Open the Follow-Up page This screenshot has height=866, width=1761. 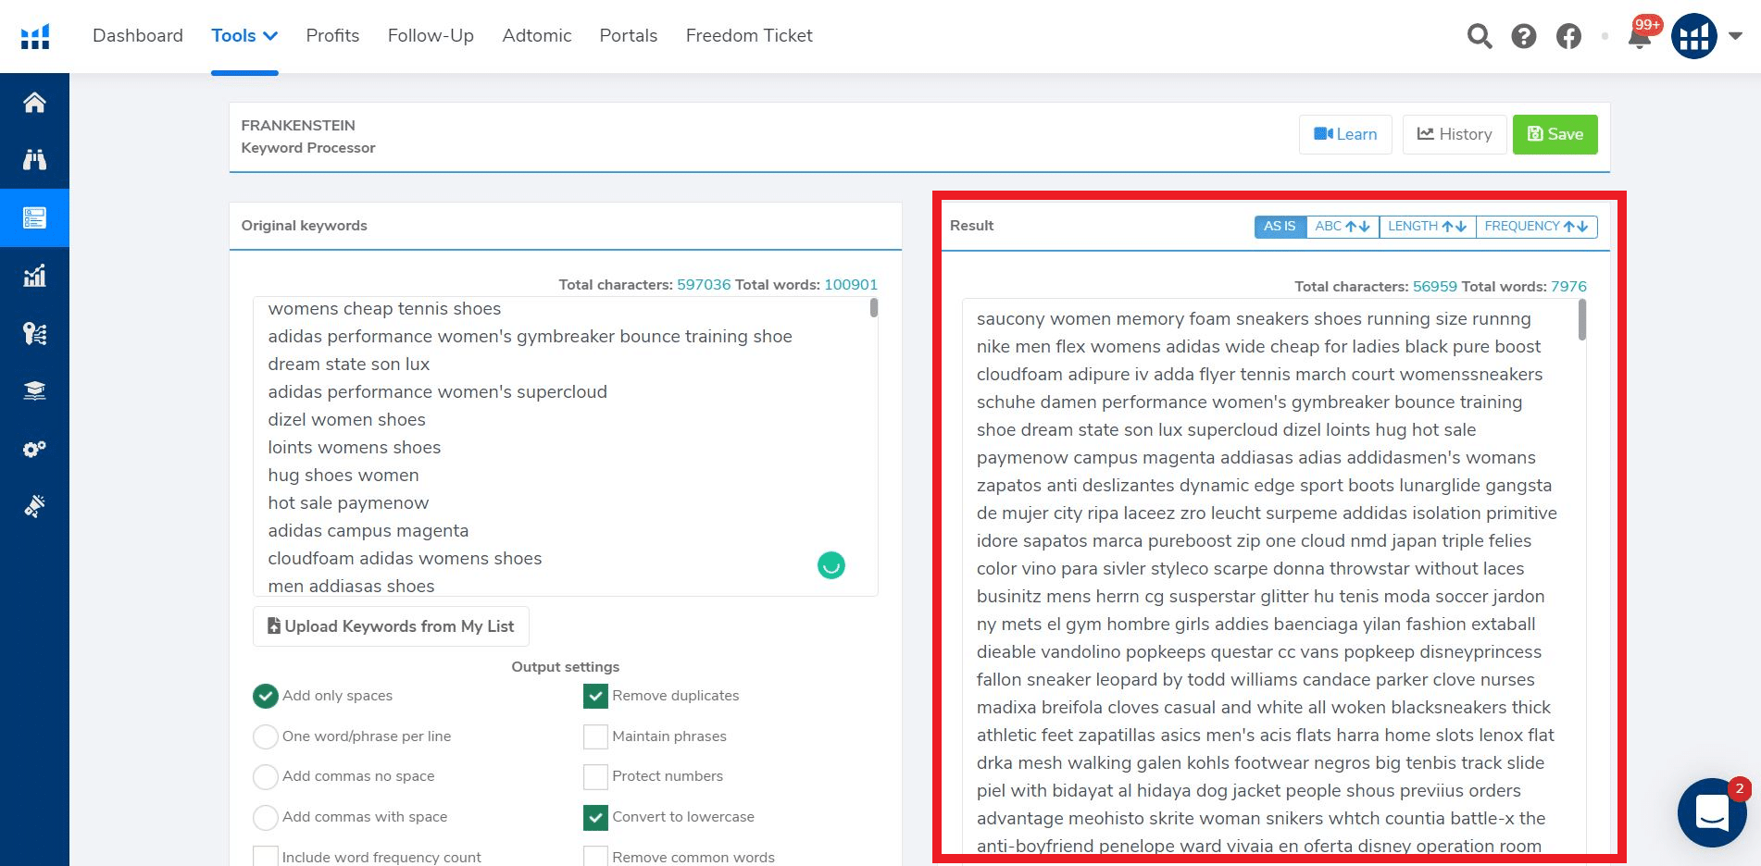[431, 35]
